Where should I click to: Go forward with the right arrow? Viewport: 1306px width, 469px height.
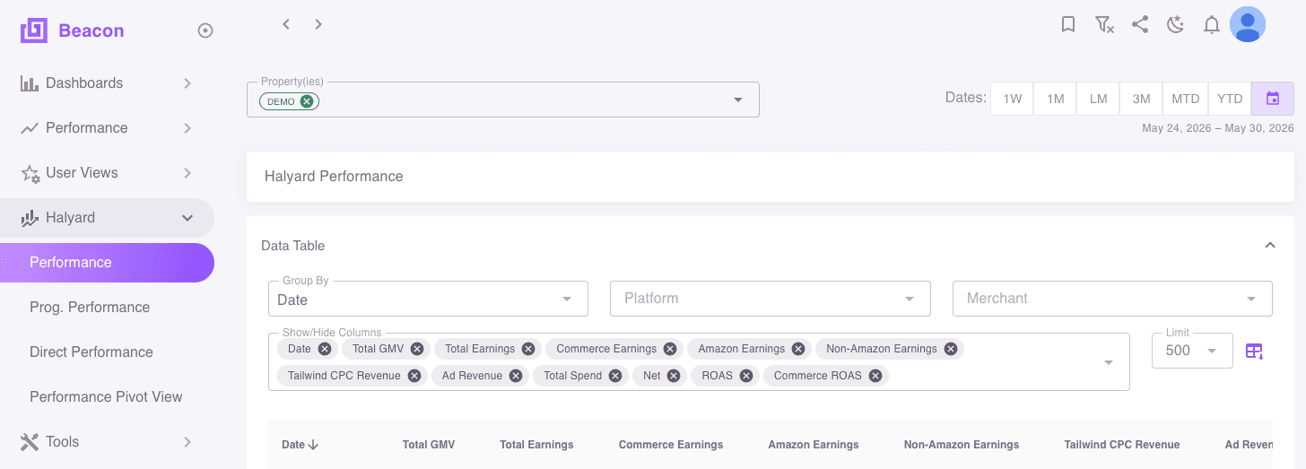click(318, 24)
